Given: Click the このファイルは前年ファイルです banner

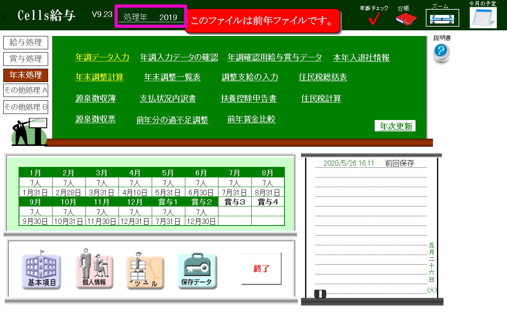Looking at the screenshot, I should click(x=263, y=21).
